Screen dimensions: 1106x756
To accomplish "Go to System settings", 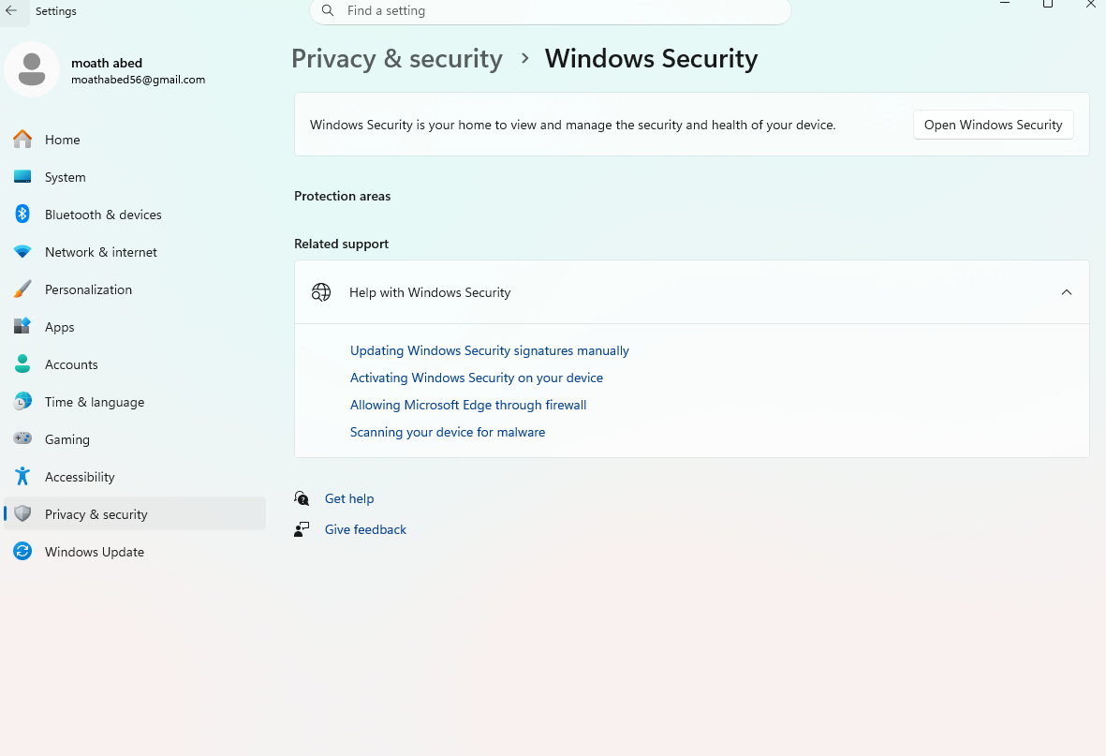I will (x=135, y=177).
